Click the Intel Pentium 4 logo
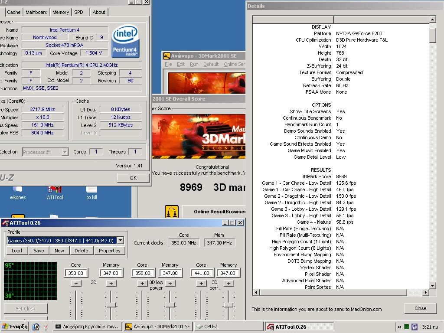 pyautogui.click(x=125, y=42)
